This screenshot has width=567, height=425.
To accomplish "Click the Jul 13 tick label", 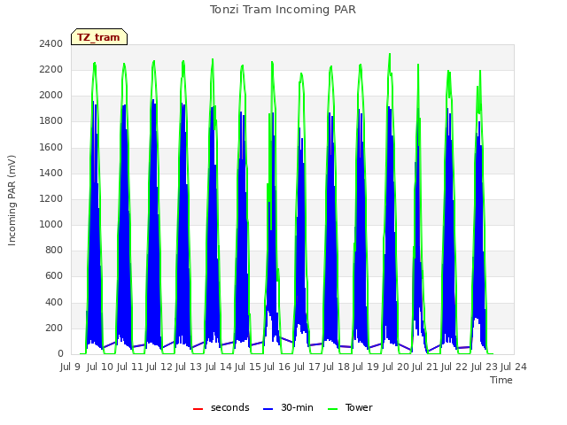I will pyautogui.click(x=188, y=367).
